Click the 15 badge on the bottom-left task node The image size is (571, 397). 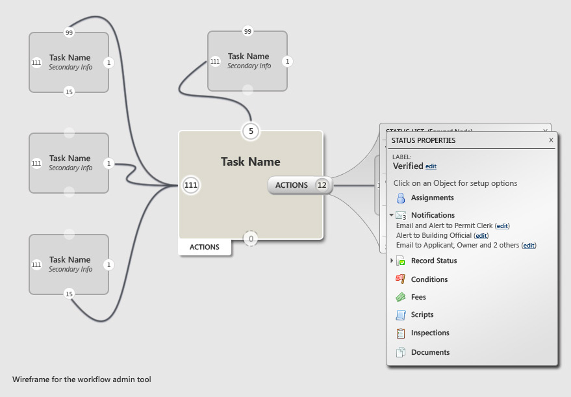point(69,294)
